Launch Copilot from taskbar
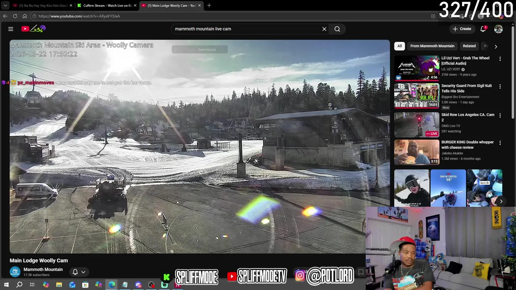516x290 pixels. point(46,285)
